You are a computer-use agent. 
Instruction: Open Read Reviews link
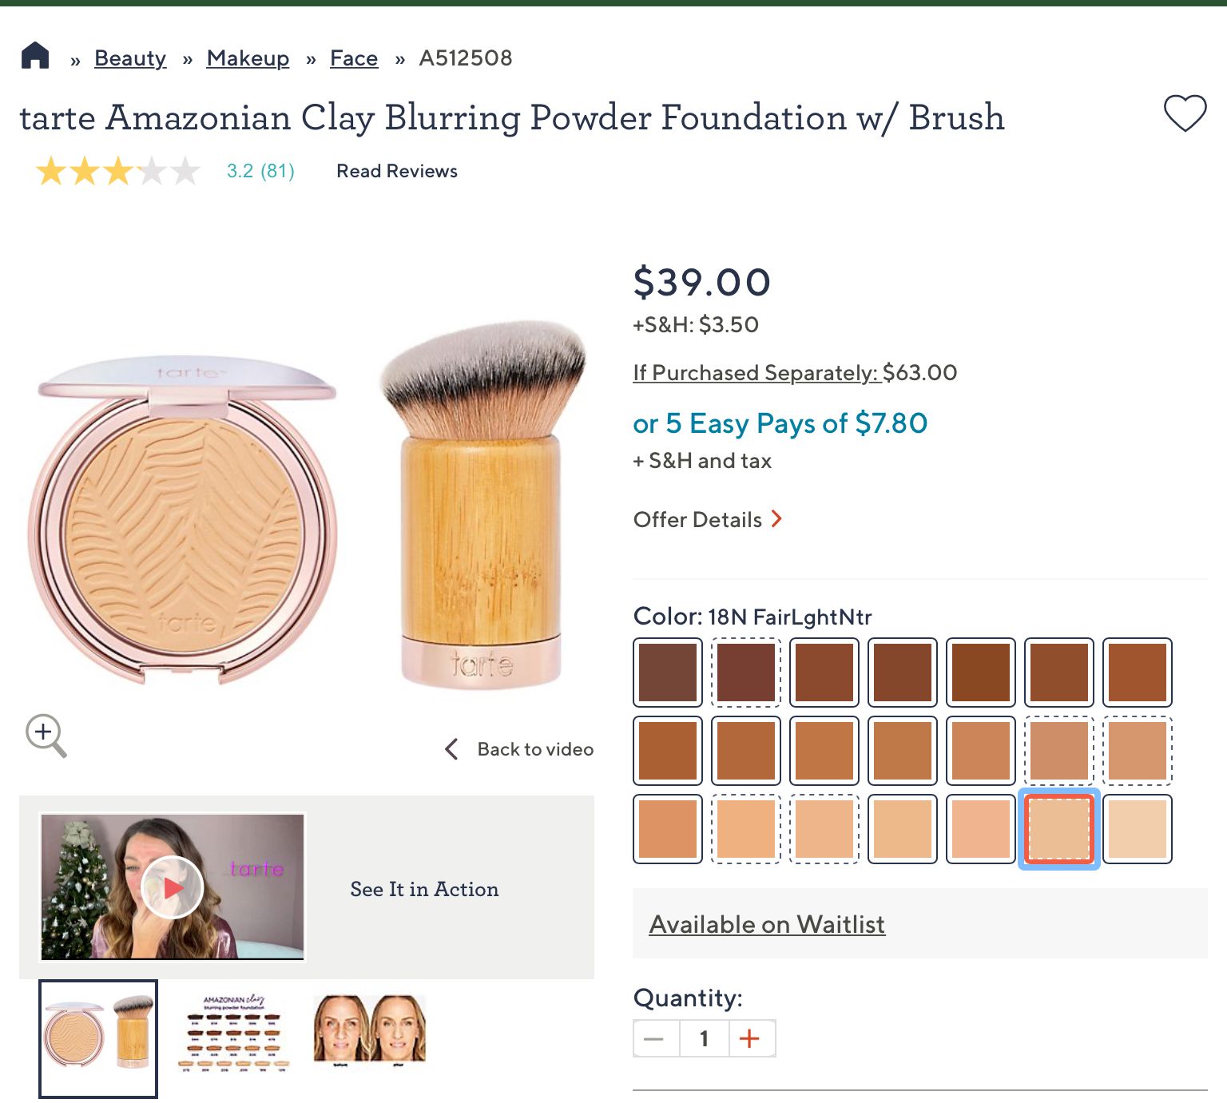click(397, 171)
